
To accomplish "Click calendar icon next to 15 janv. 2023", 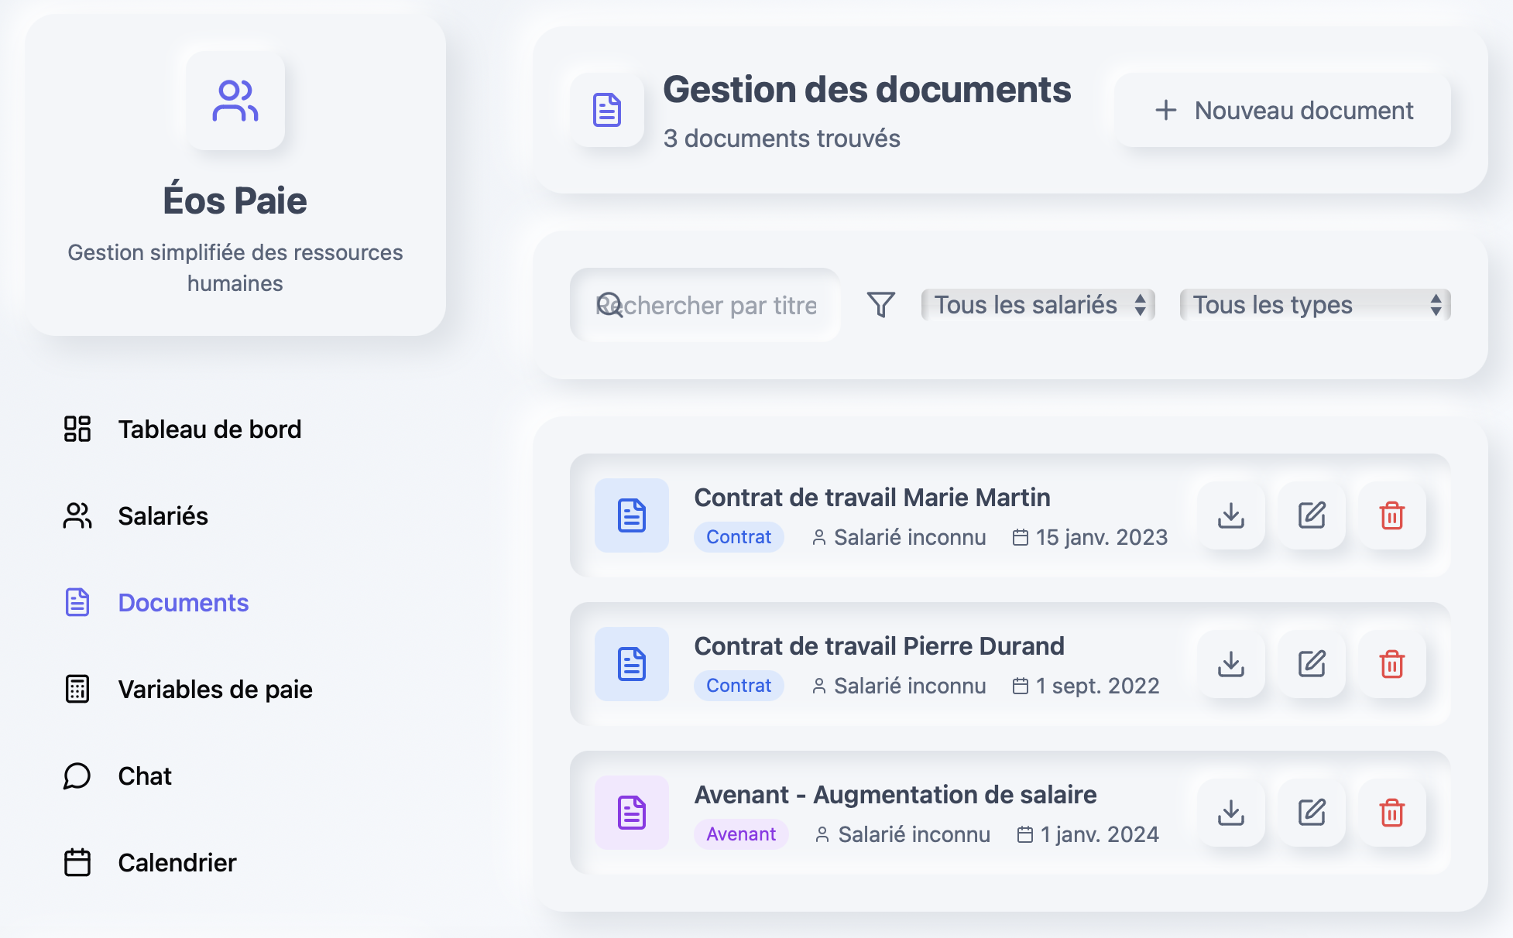I will [1021, 537].
